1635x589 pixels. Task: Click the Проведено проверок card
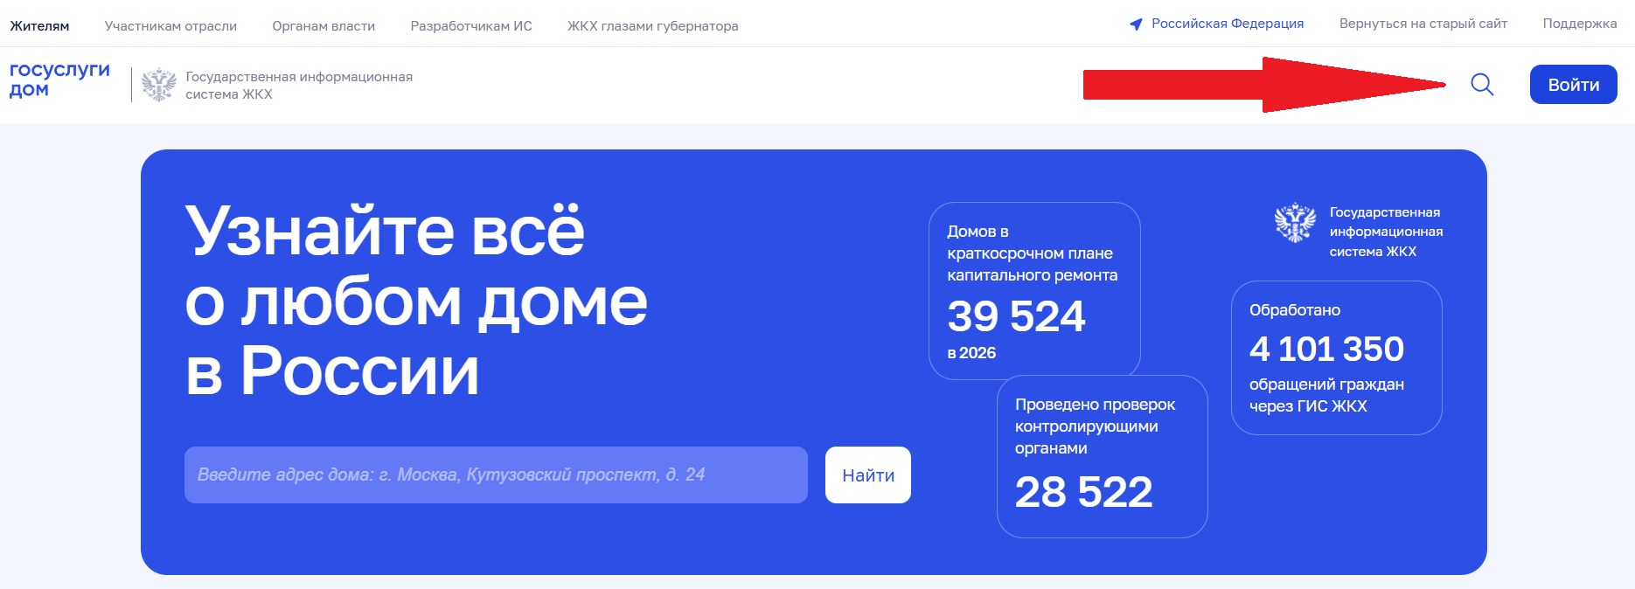1103,456
